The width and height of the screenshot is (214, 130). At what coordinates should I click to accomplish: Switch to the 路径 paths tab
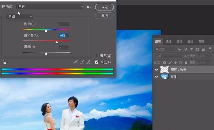tap(179, 42)
